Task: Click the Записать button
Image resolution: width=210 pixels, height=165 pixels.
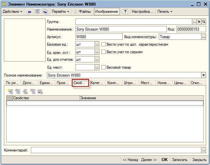Action: click(x=179, y=160)
